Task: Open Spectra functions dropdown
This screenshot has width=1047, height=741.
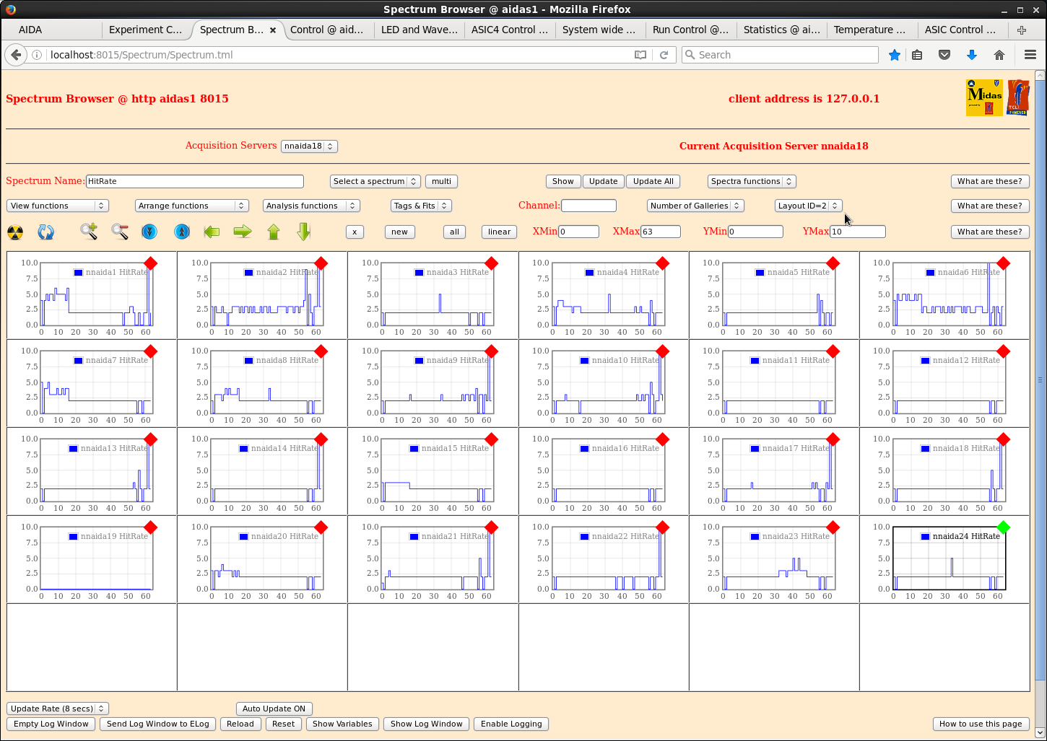Action: pos(752,181)
